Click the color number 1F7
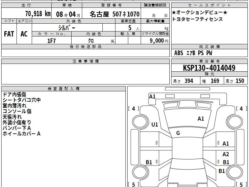Viewport: 249px width, 187px height. (51, 41)
